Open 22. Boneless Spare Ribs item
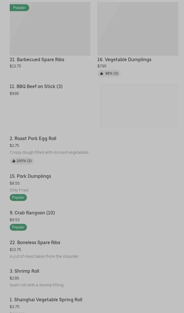Screen dimensions: 184x313 (35, 242)
